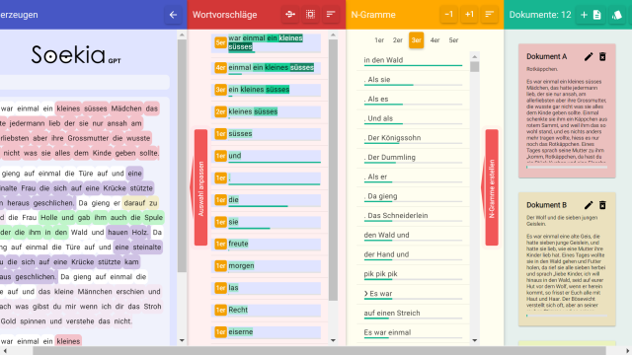Select the n-gram entry 'Der Königssohn'
Viewport: 632px width, 355px height.
tap(413, 138)
